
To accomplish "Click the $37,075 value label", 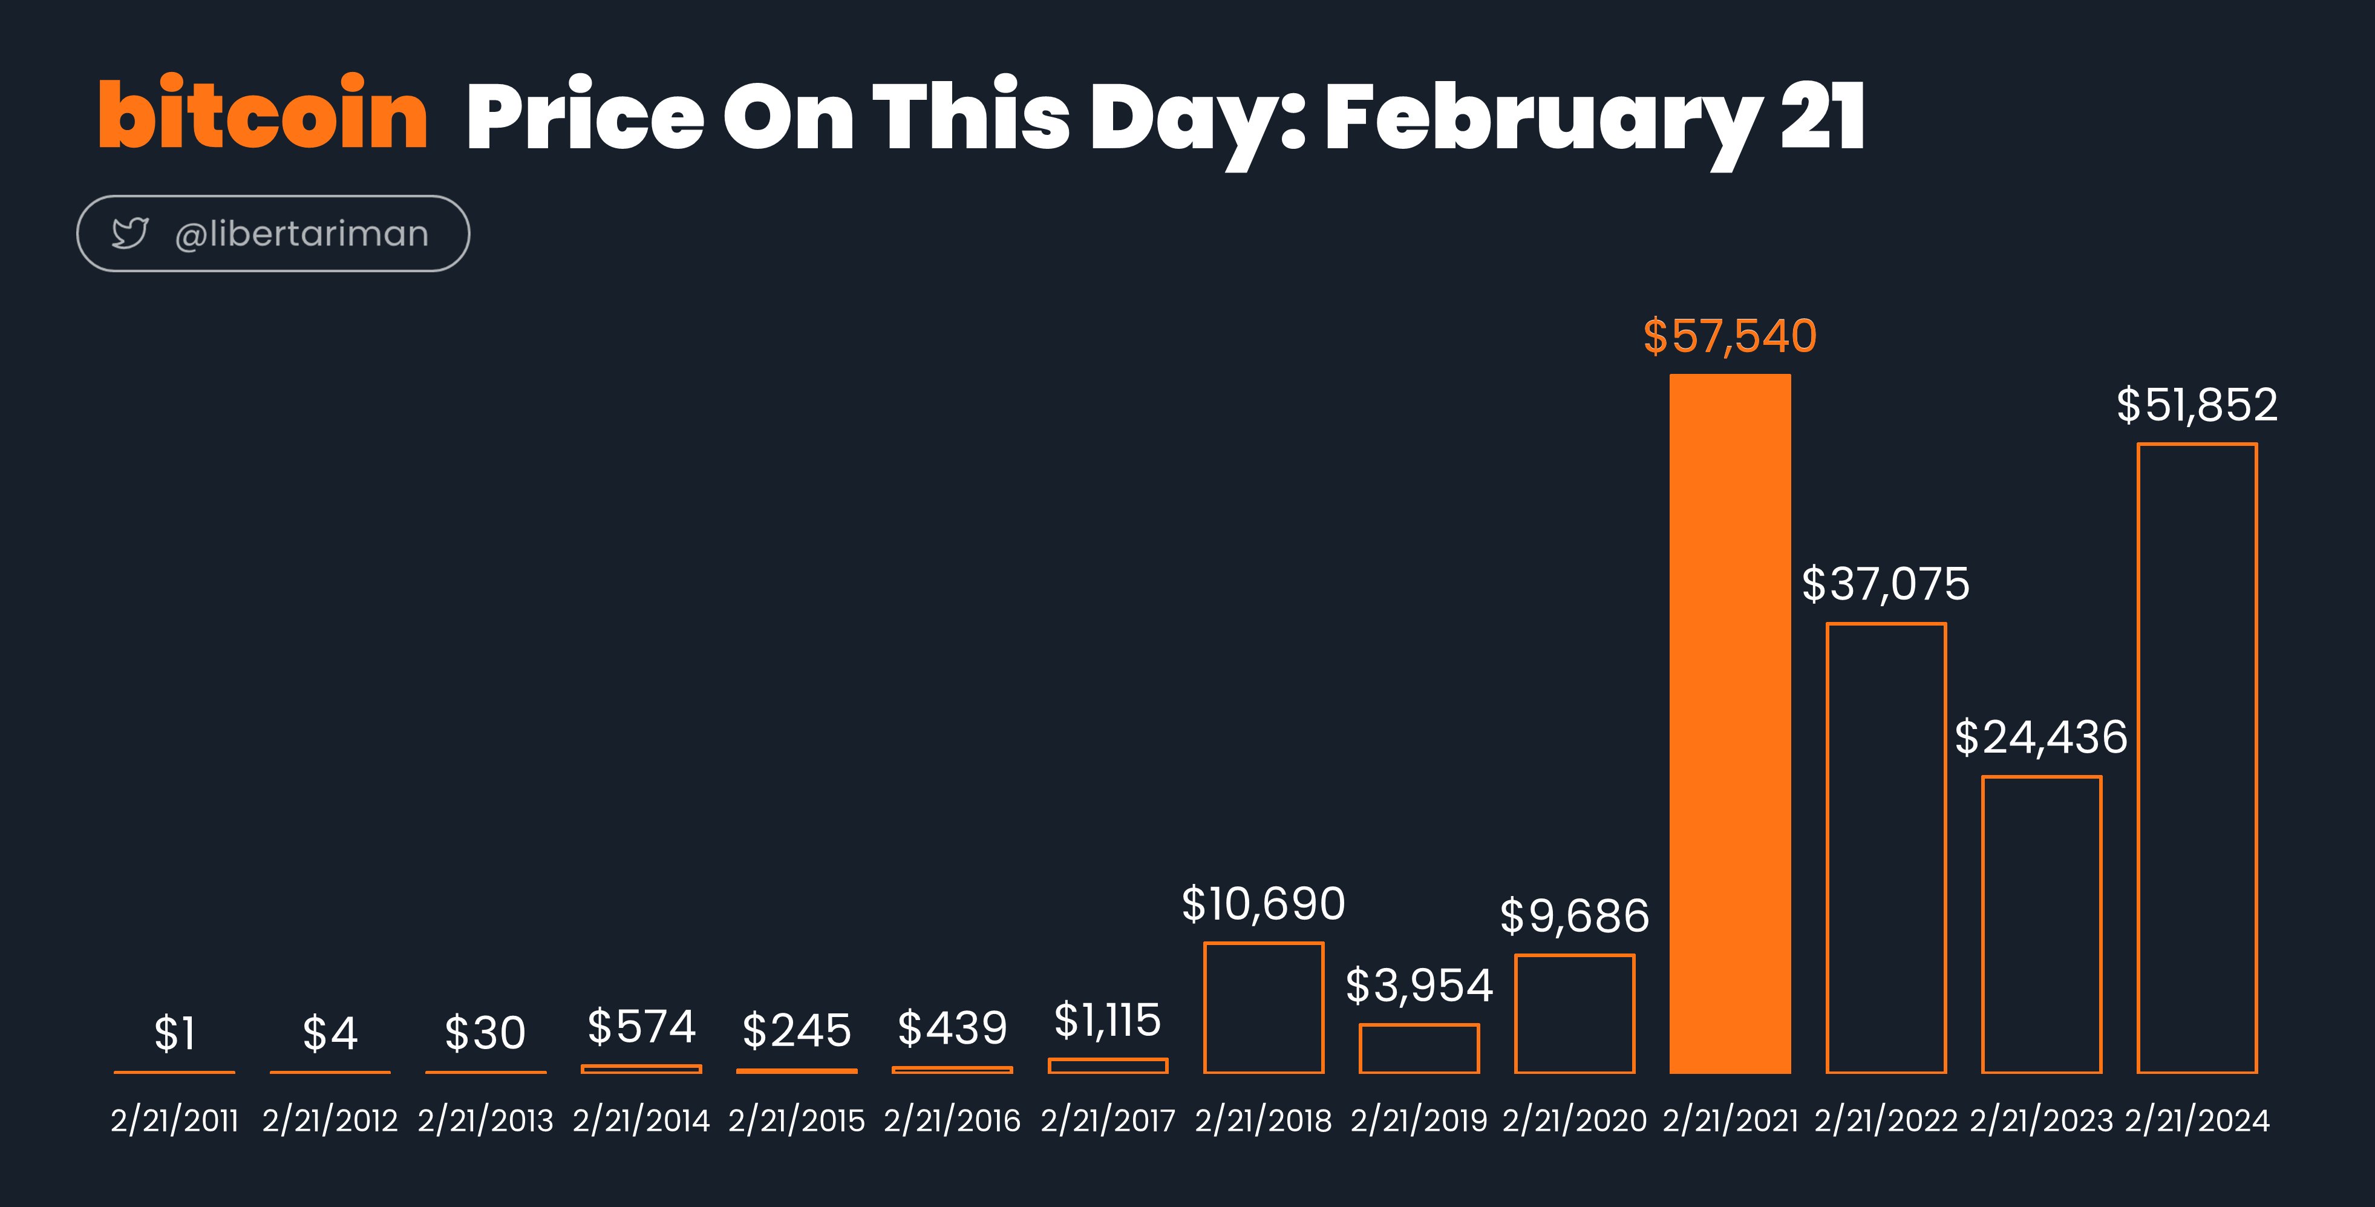I will [x=1886, y=584].
